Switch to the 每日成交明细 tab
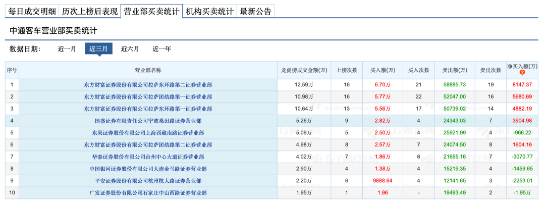 pos(32,11)
